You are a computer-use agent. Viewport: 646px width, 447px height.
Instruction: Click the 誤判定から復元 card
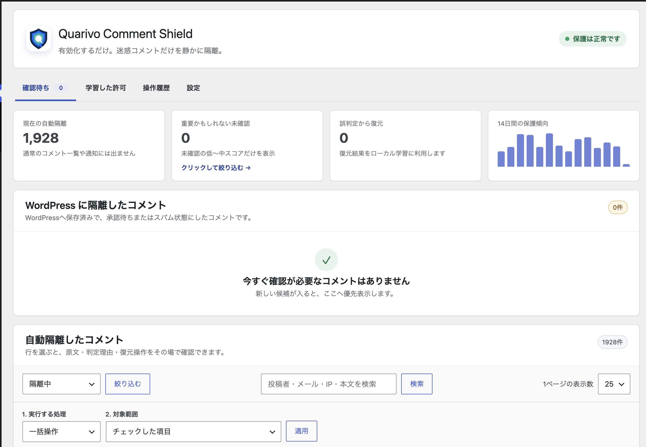coord(405,145)
